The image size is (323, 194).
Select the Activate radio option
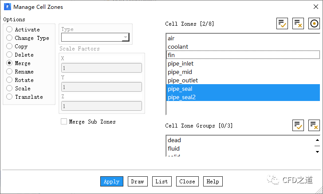[9, 30]
